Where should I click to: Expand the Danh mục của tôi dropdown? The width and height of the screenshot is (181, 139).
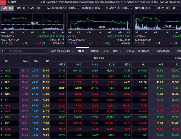pos(62,51)
